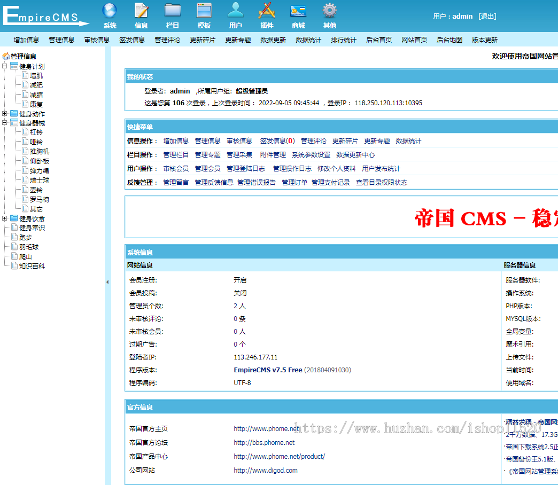Open 修改个人资料 quick menu link
This screenshot has height=485, width=558.
coord(337,169)
